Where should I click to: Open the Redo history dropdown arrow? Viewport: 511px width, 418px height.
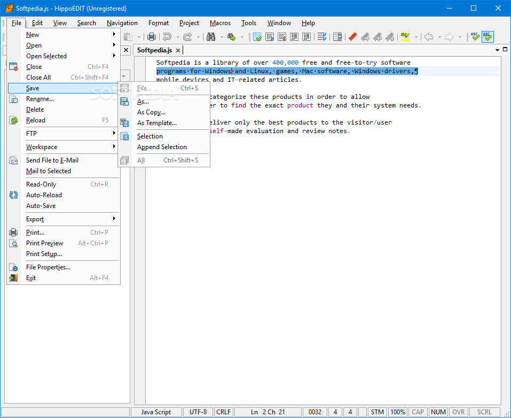point(198,37)
